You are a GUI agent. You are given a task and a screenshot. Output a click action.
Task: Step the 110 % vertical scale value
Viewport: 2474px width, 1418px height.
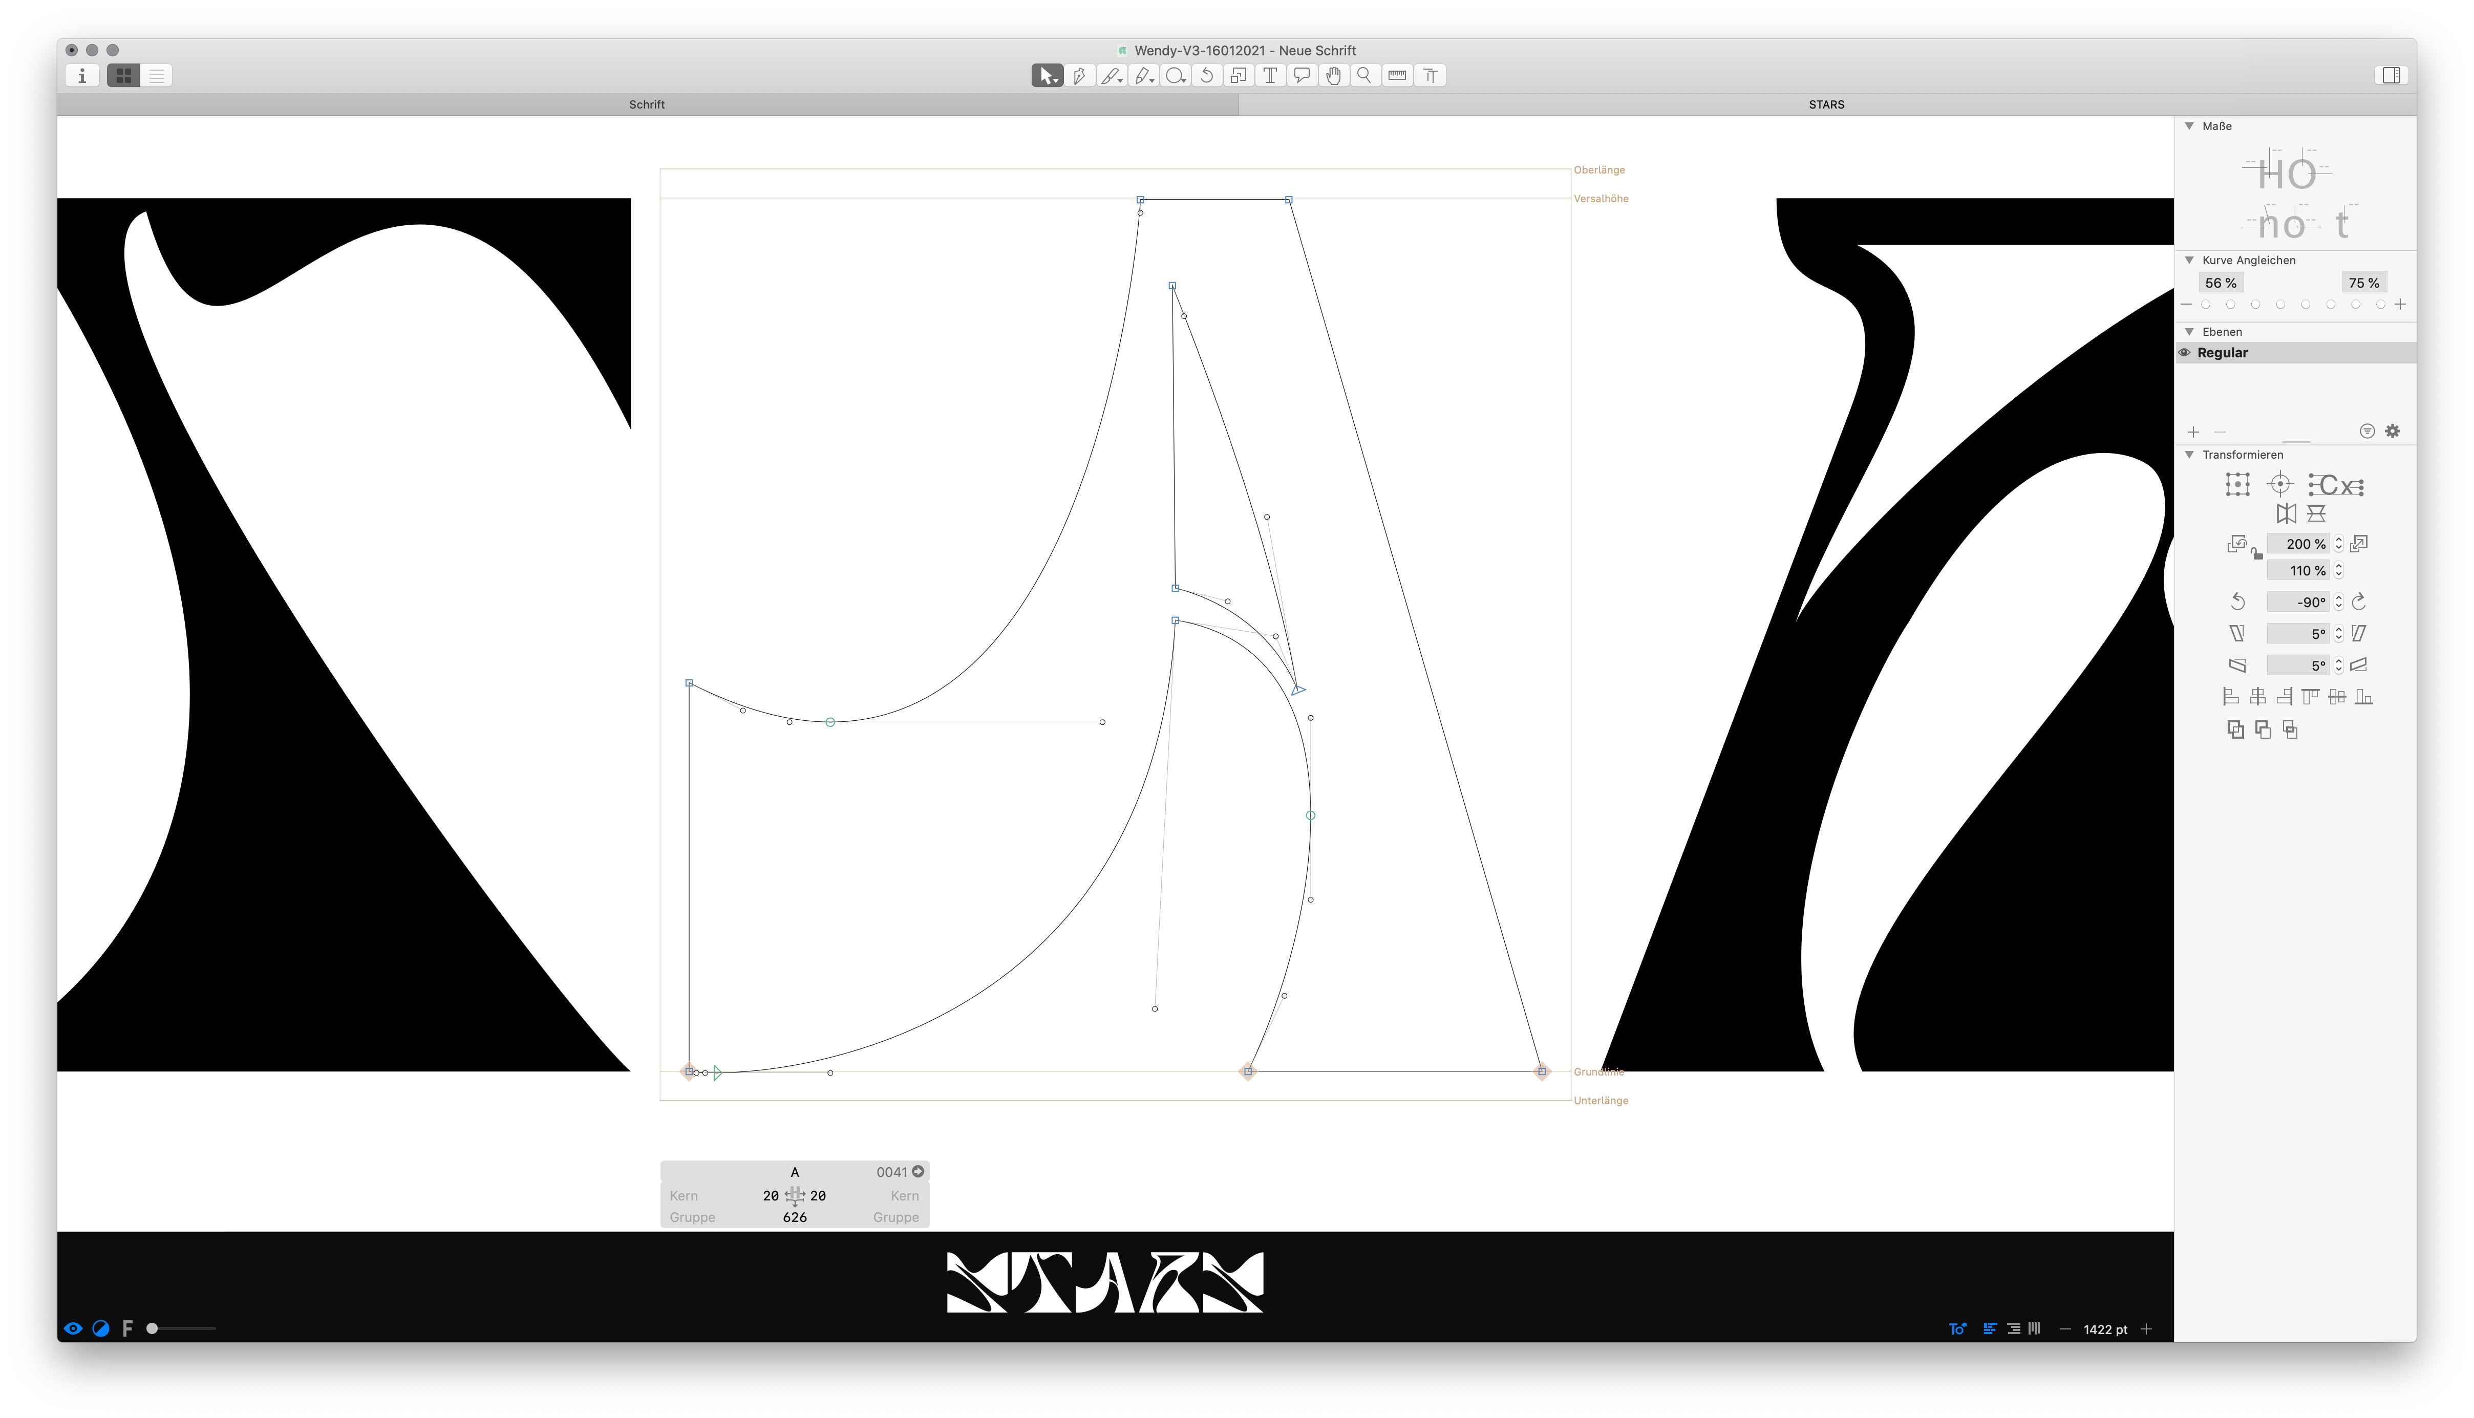(2339, 571)
